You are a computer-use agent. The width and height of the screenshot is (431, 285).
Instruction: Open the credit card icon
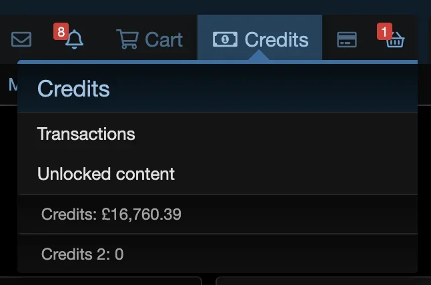[x=347, y=40]
